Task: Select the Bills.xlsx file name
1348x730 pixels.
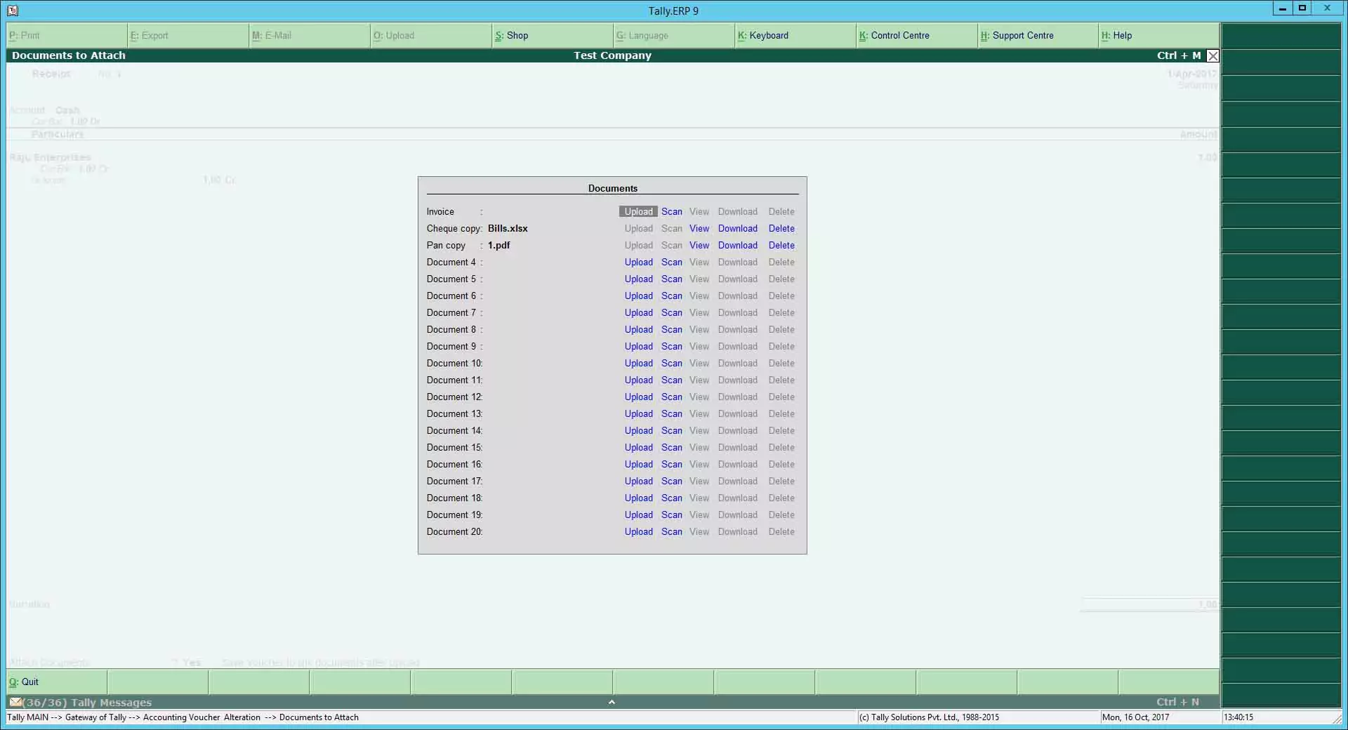Action: click(x=508, y=228)
